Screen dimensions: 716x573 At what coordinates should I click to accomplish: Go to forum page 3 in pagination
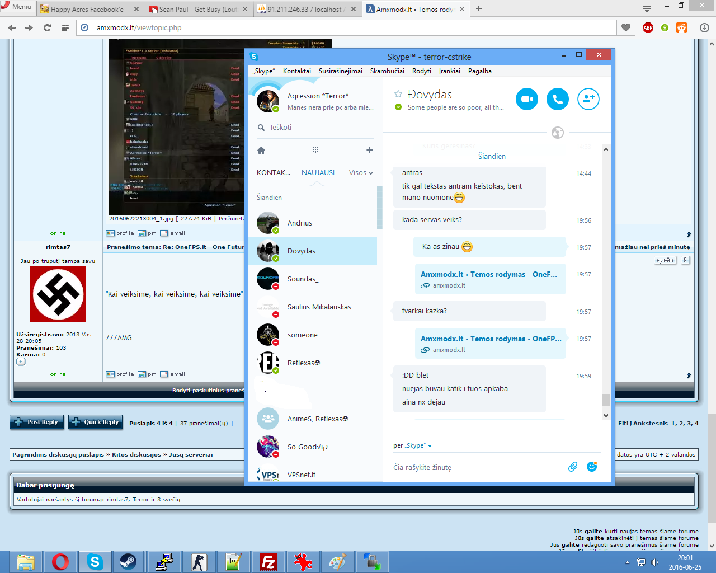point(689,424)
